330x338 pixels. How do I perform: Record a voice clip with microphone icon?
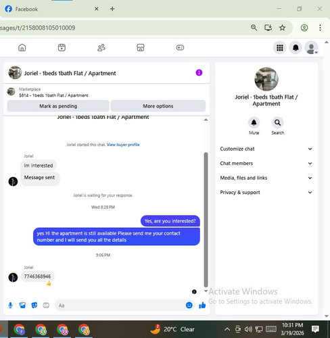click(x=10, y=306)
